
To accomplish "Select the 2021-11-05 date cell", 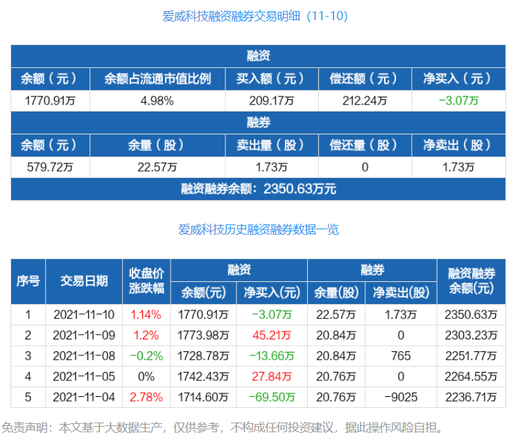I will tap(84, 377).
